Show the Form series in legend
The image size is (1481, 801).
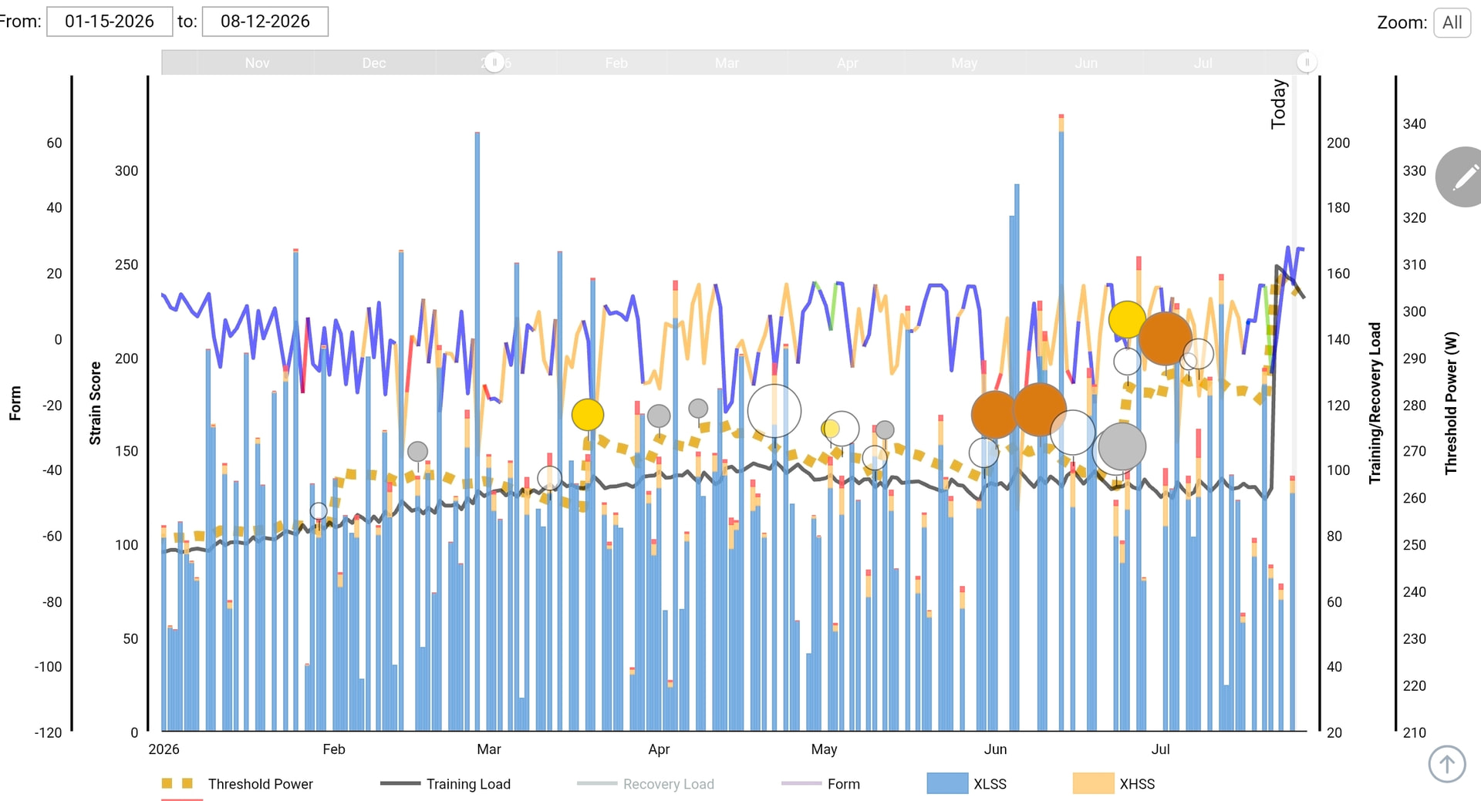pos(821,784)
